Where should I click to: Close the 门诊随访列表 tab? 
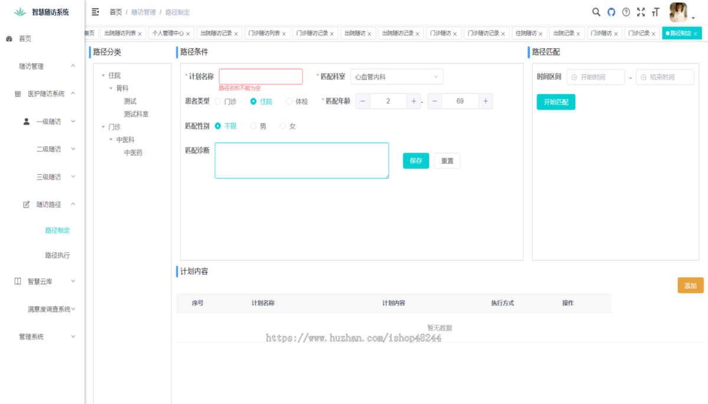284,34
